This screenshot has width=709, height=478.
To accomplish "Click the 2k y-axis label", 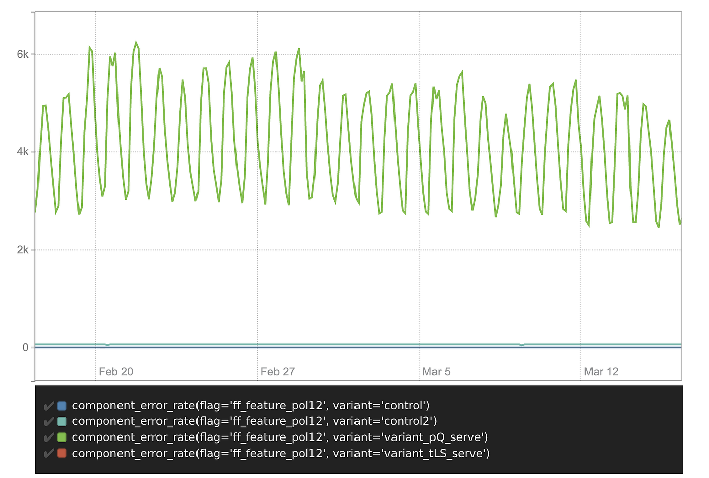I will click(23, 250).
